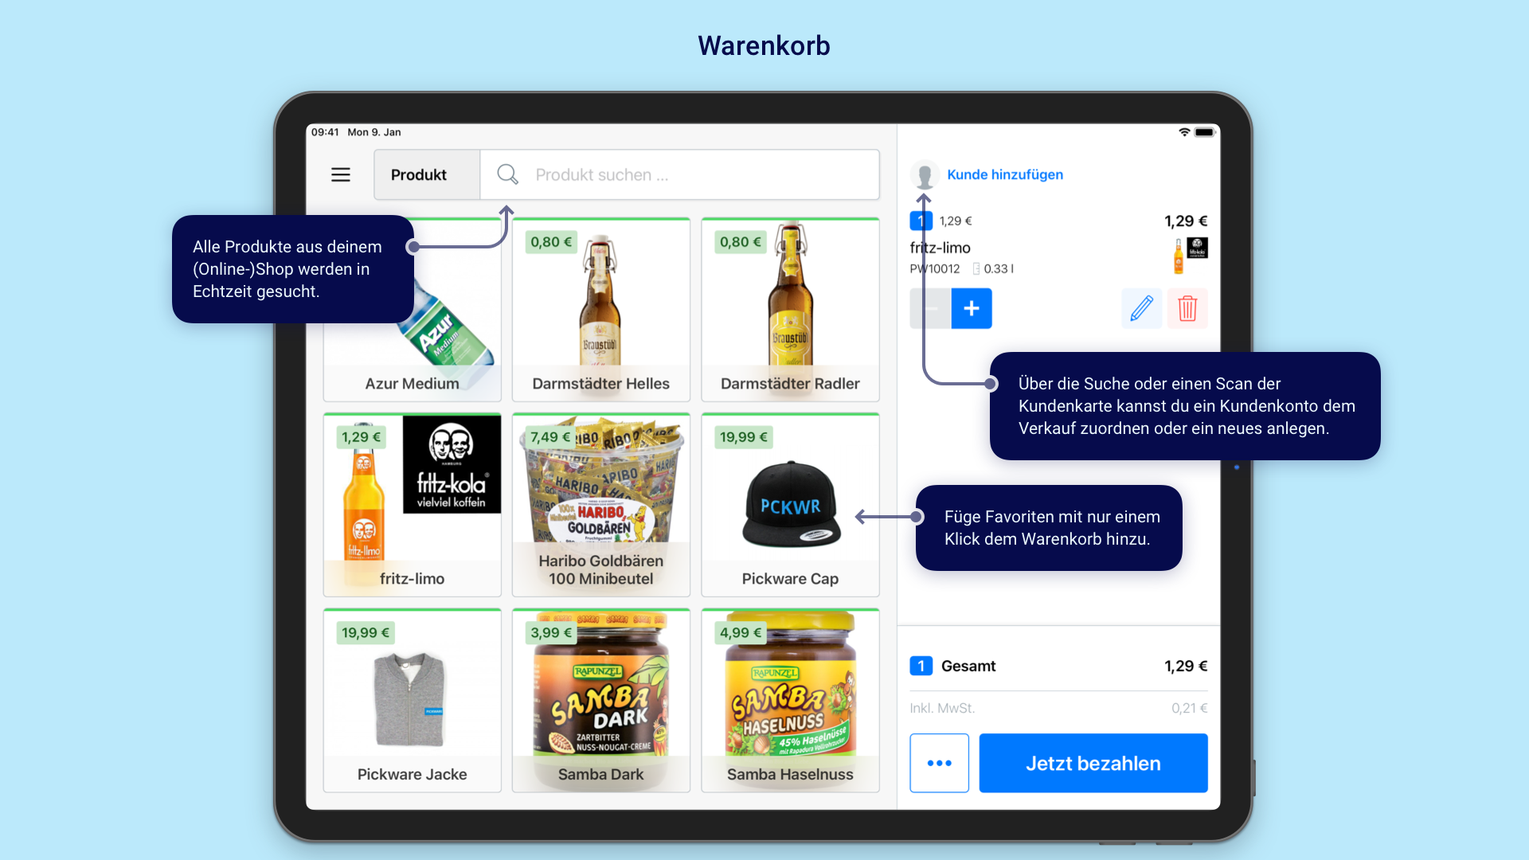Add Darmstädter Radler to the cart
The image size is (1529, 860).
point(790,310)
